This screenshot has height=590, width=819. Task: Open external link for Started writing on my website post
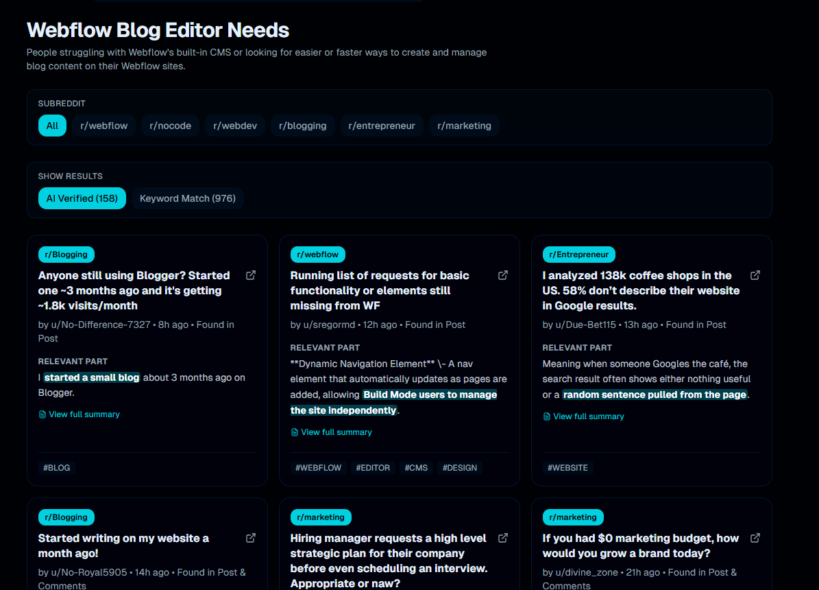point(251,538)
